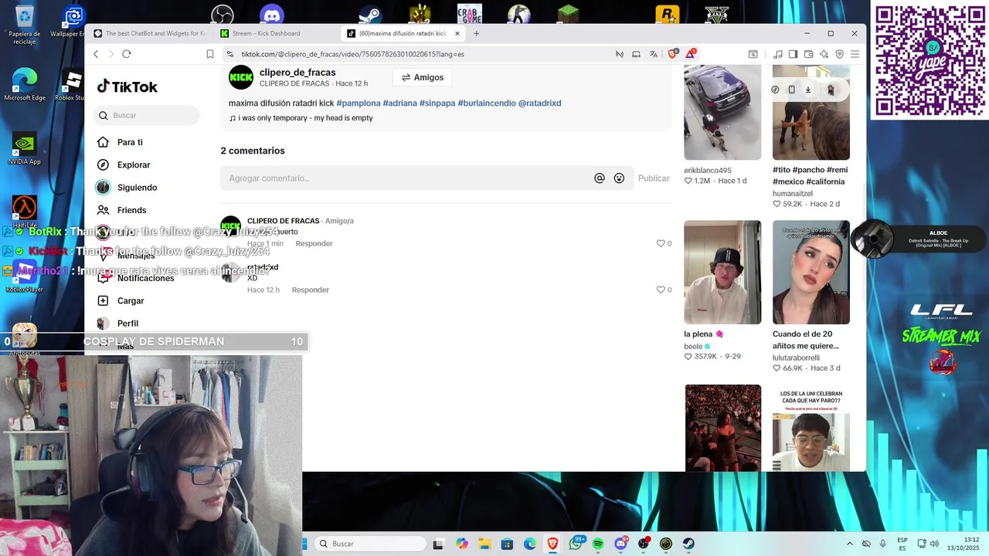Open the volume control in system tray
Image resolution: width=989 pixels, height=556 pixels.
click(934, 544)
